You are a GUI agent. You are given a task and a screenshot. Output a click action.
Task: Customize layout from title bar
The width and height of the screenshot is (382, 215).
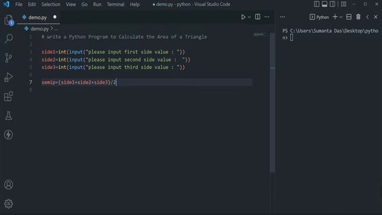coord(344,4)
